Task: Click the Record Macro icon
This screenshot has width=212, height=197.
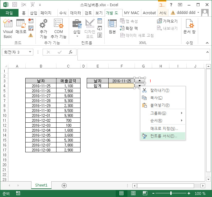Action: [x=31, y=21]
